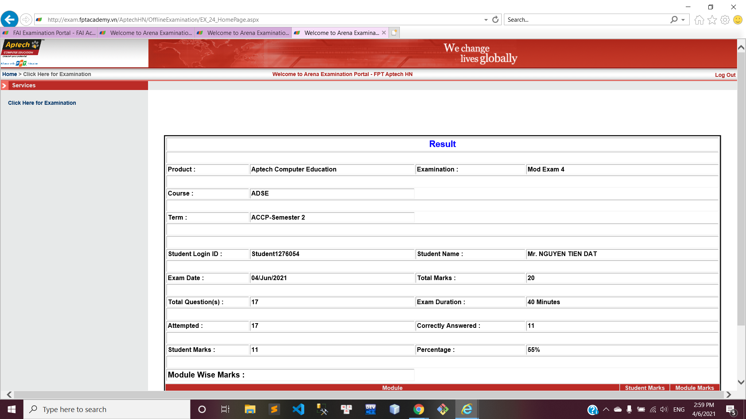The height and width of the screenshot is (419, 746).
Task: Click the Module Marks column header
Action: pyautogui.click(x=694, y=388)
